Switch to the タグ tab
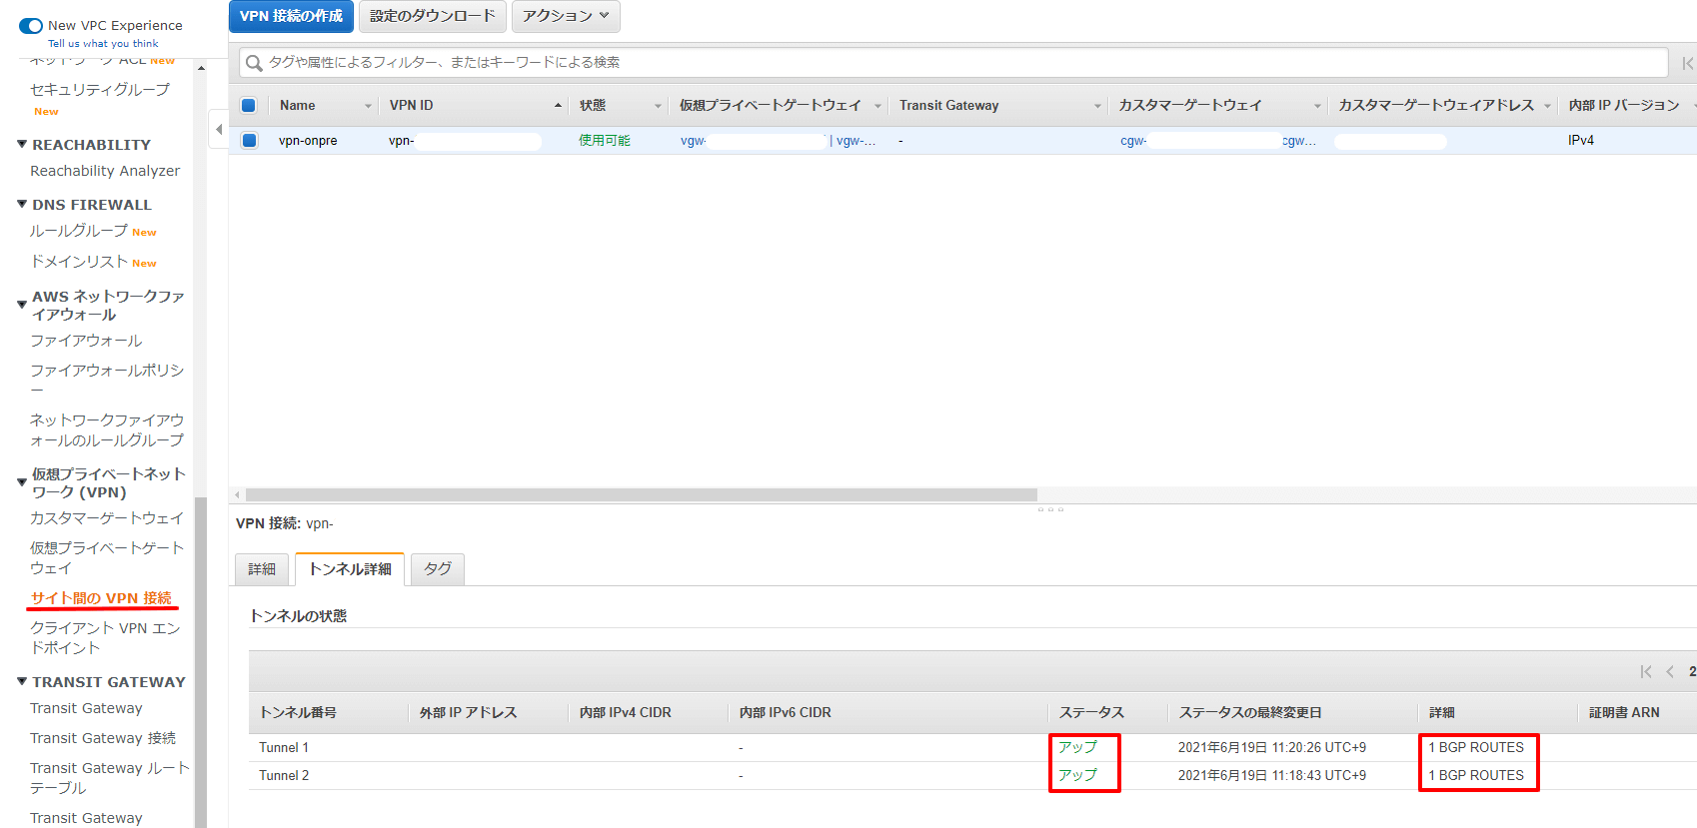1697x828 pixels. [437, 569]
